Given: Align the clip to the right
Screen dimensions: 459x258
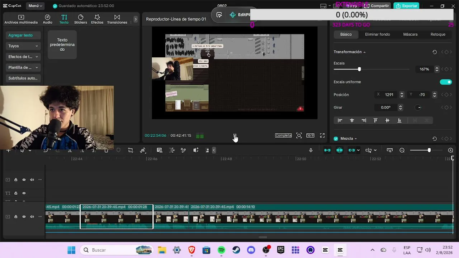Looking at the screenshot, I should click(x=364, y=120).
